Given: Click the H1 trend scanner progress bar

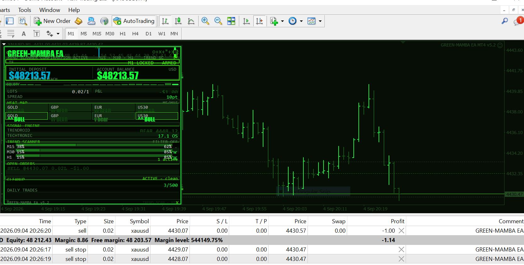Looking at the screenshot, I should tap(94, 156).
